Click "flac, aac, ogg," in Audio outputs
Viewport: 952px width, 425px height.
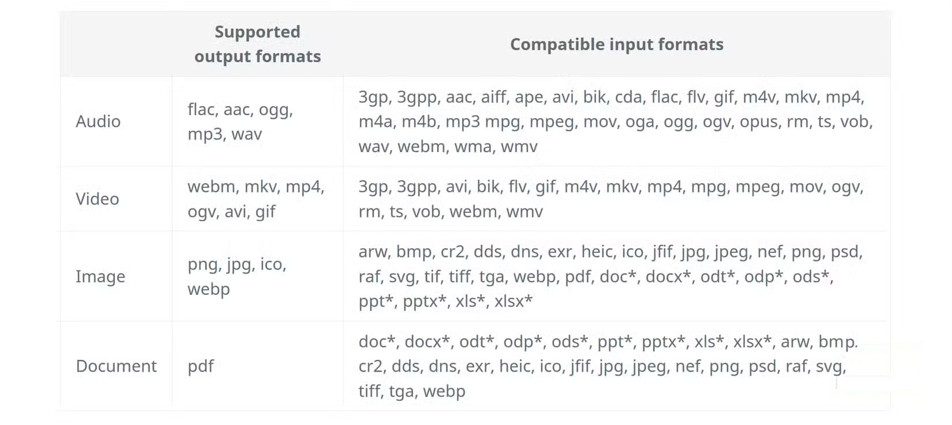pos(240,109)
